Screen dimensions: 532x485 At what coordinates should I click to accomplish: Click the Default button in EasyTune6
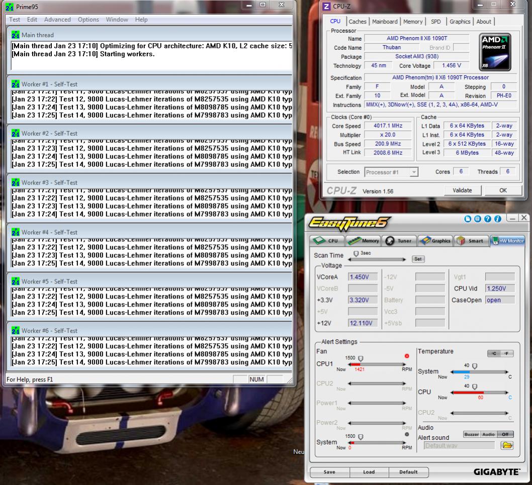pyautogui.click(x=408, y=472)
